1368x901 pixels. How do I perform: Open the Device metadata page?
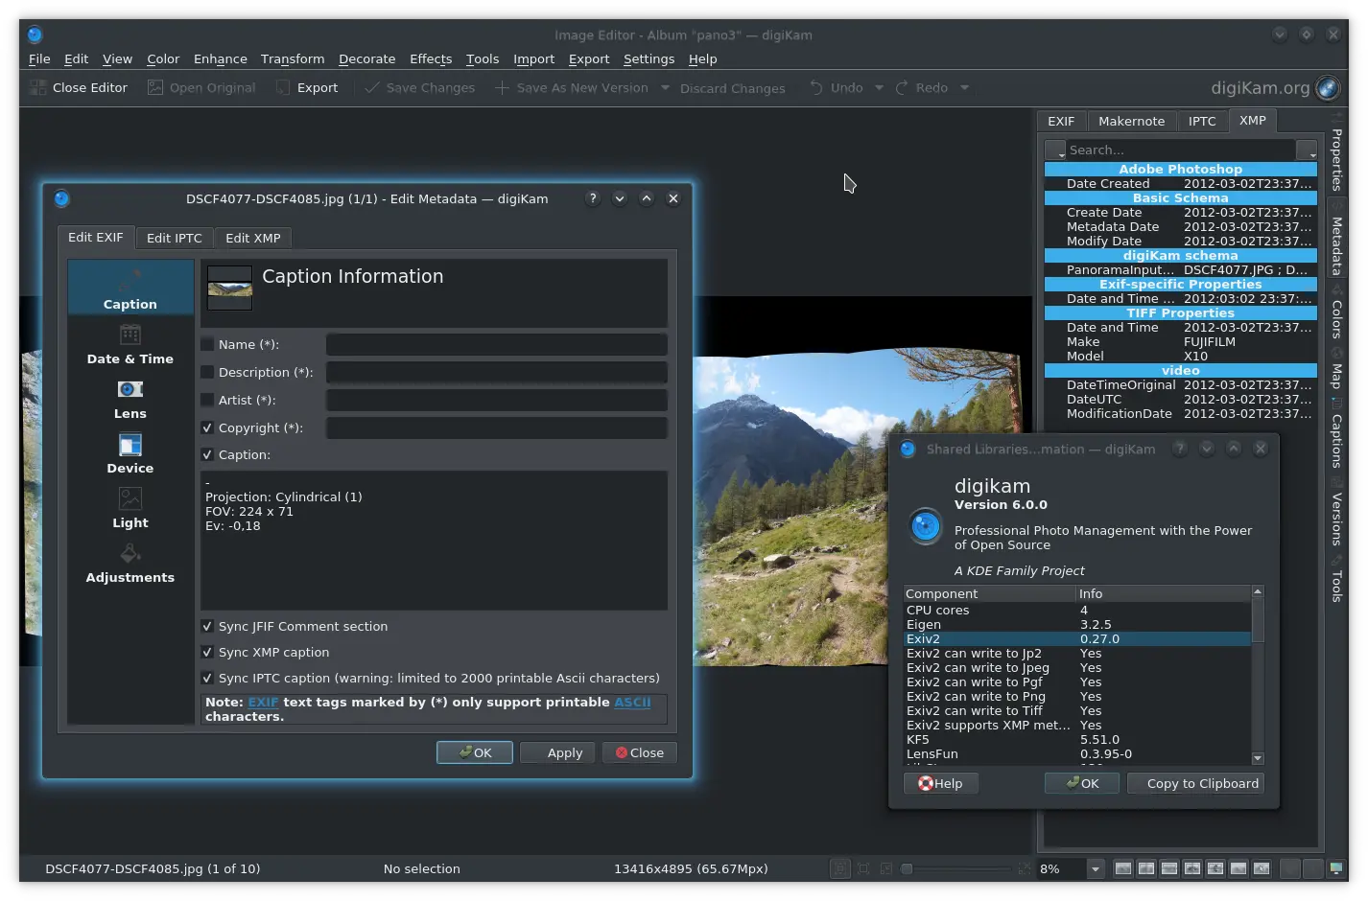(130, 454)
